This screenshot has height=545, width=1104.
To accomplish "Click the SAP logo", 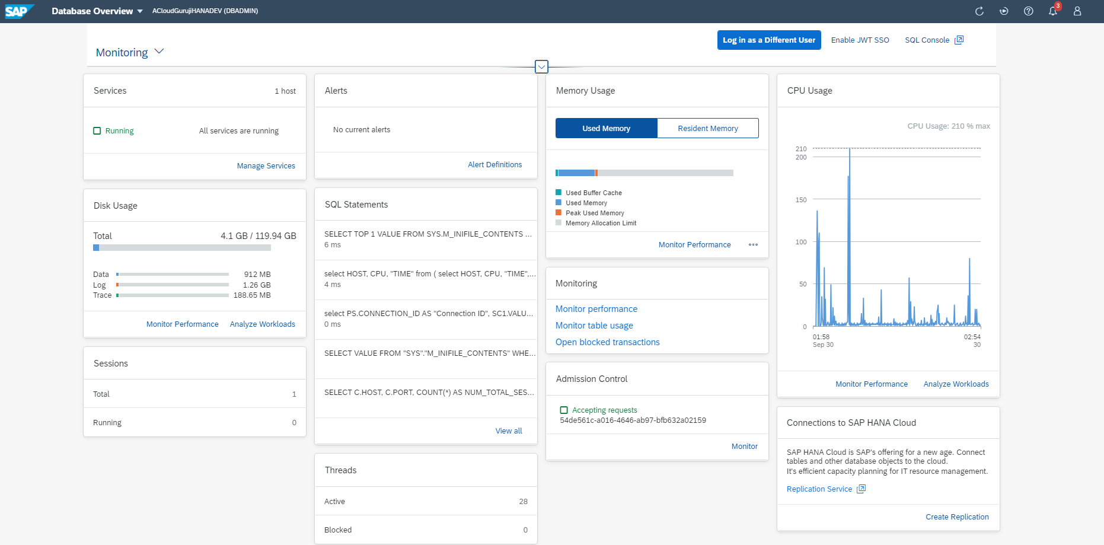I will click(x=19, y=11).
